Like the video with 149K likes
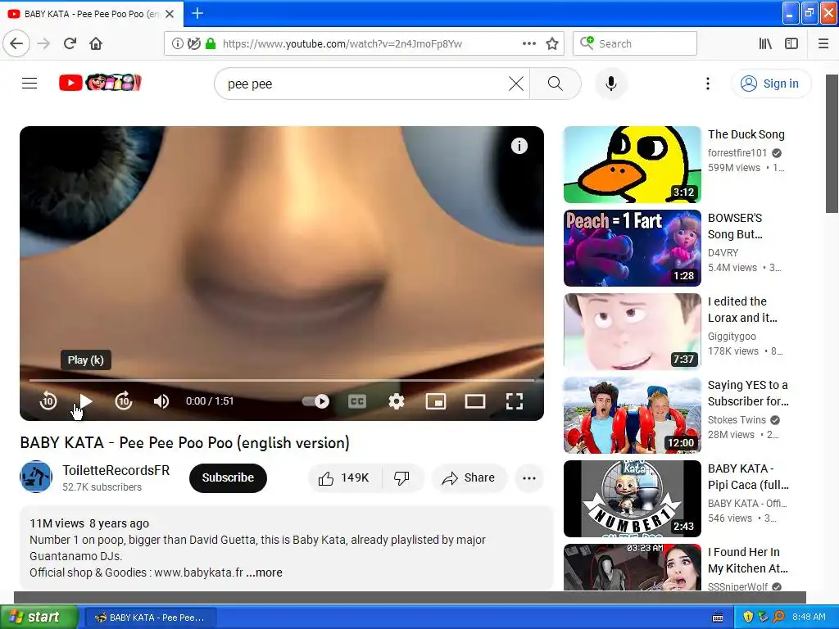The width and height of the screenshot is (839, 629). coord(345,477)
